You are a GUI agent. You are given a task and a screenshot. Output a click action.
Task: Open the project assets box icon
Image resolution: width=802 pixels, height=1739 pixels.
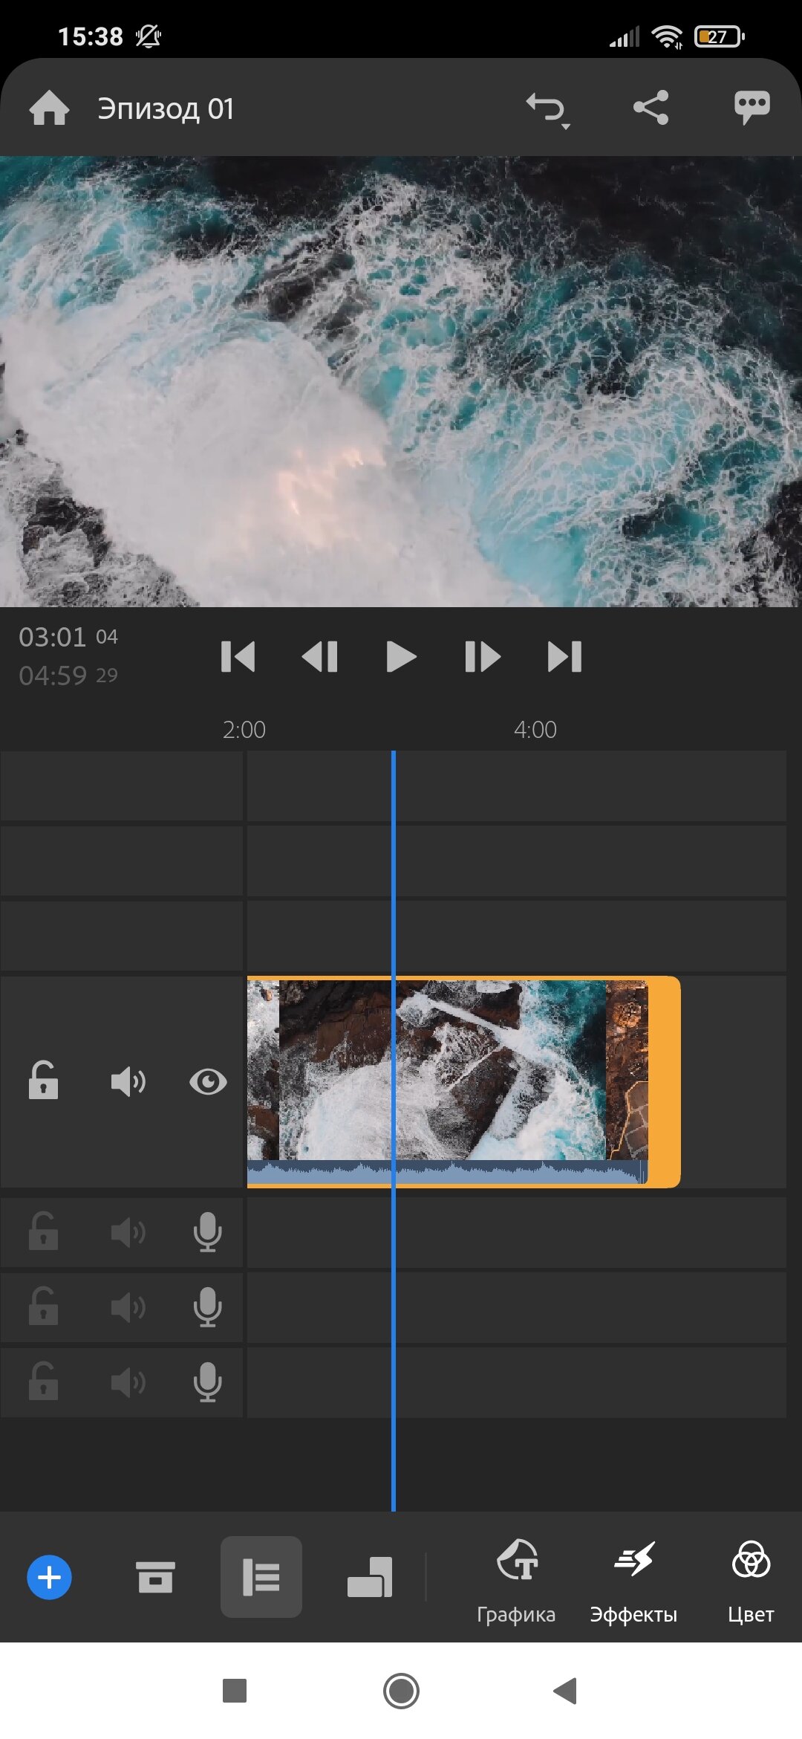(x=155, y=1577)
